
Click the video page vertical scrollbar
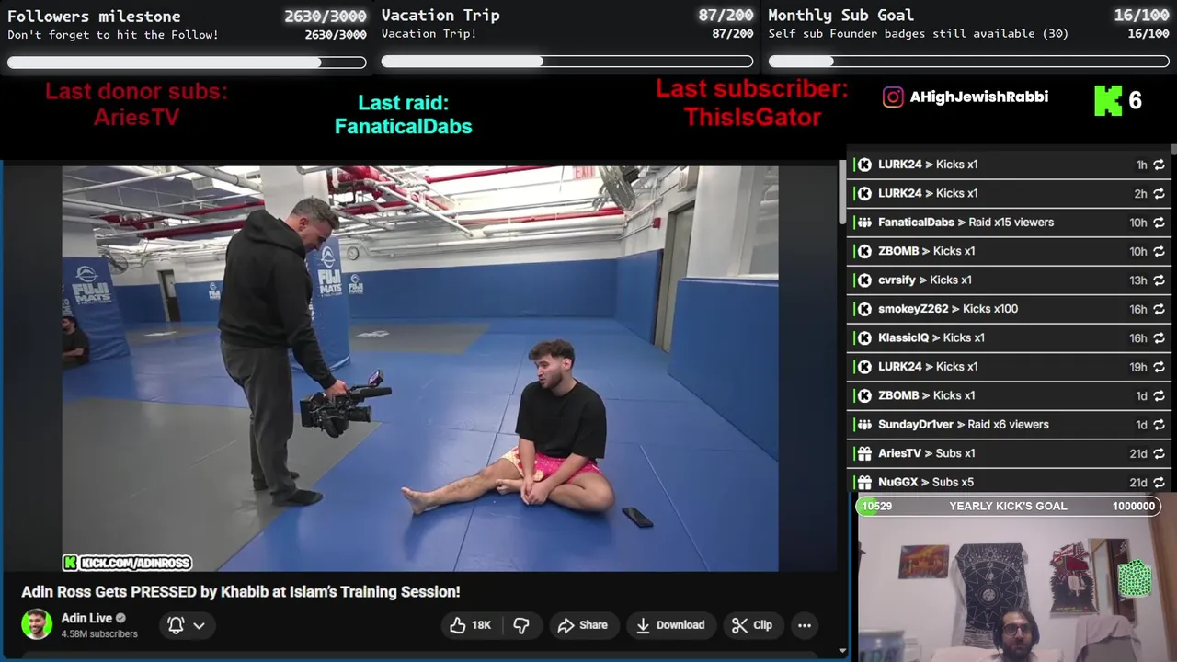pyautogui.click(x=842, y=193)
